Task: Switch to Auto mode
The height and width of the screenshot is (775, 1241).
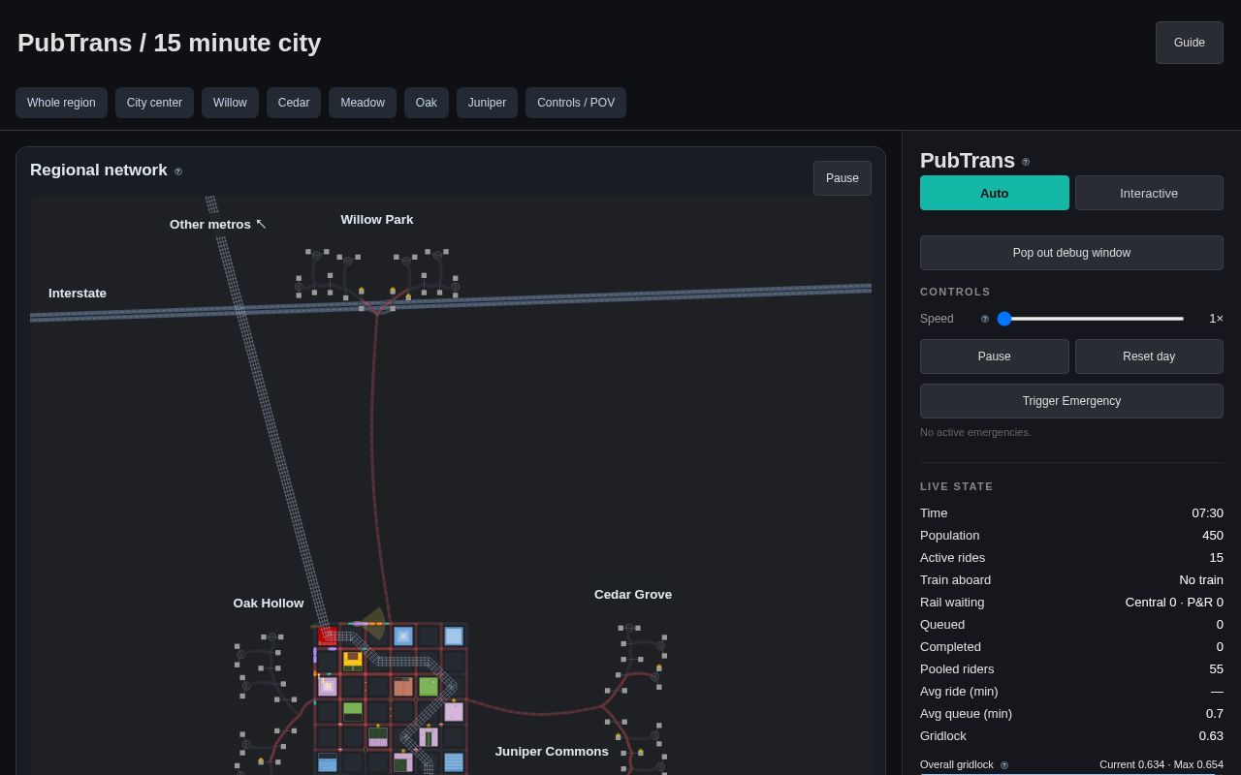Action: pyautogui.click(x=995, y=193)
